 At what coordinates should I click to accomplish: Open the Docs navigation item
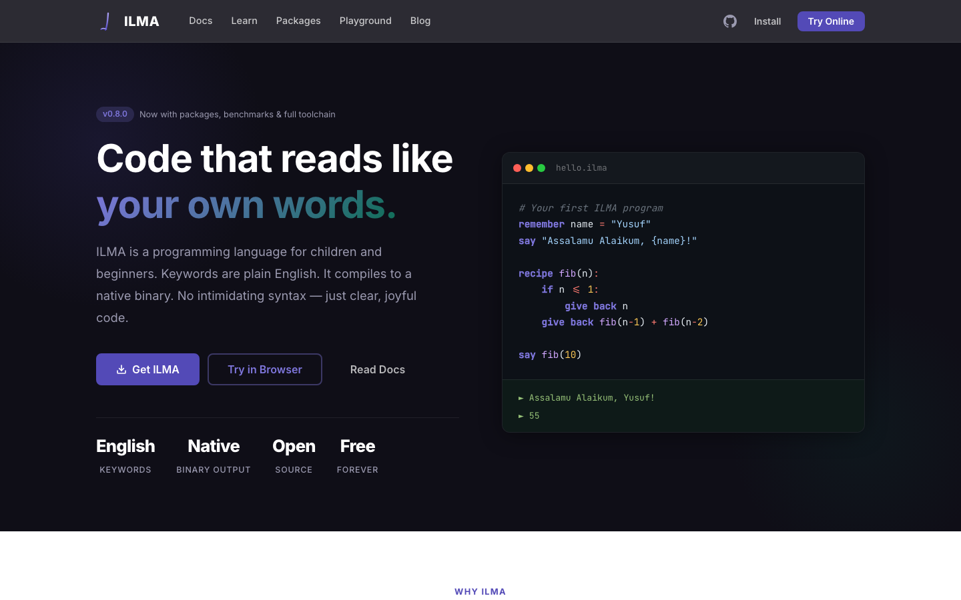tap(200, 21)
